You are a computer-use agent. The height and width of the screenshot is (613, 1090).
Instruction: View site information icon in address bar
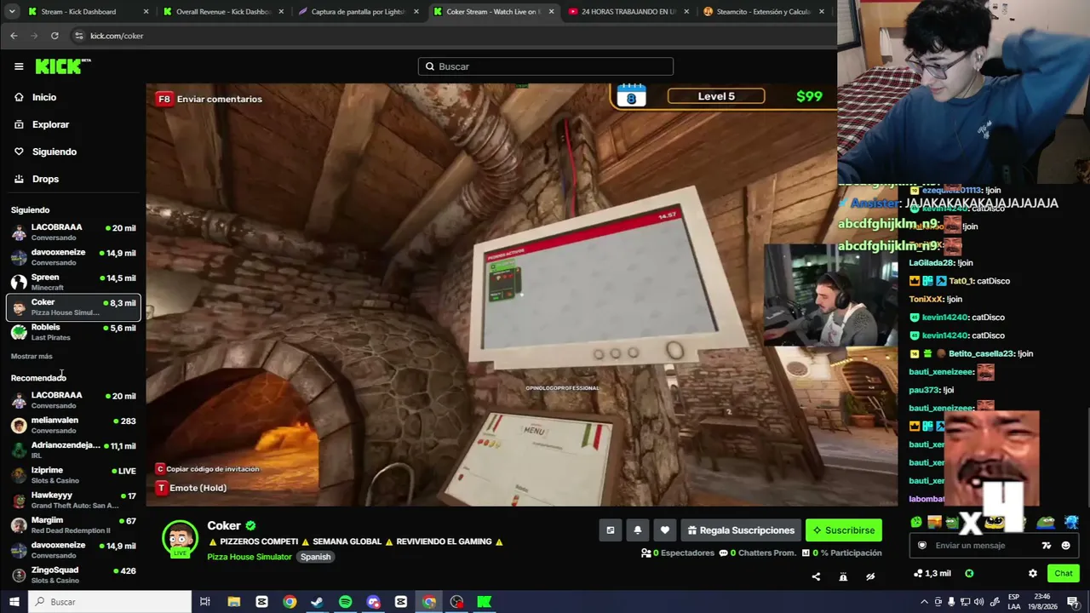click(79, 36)
